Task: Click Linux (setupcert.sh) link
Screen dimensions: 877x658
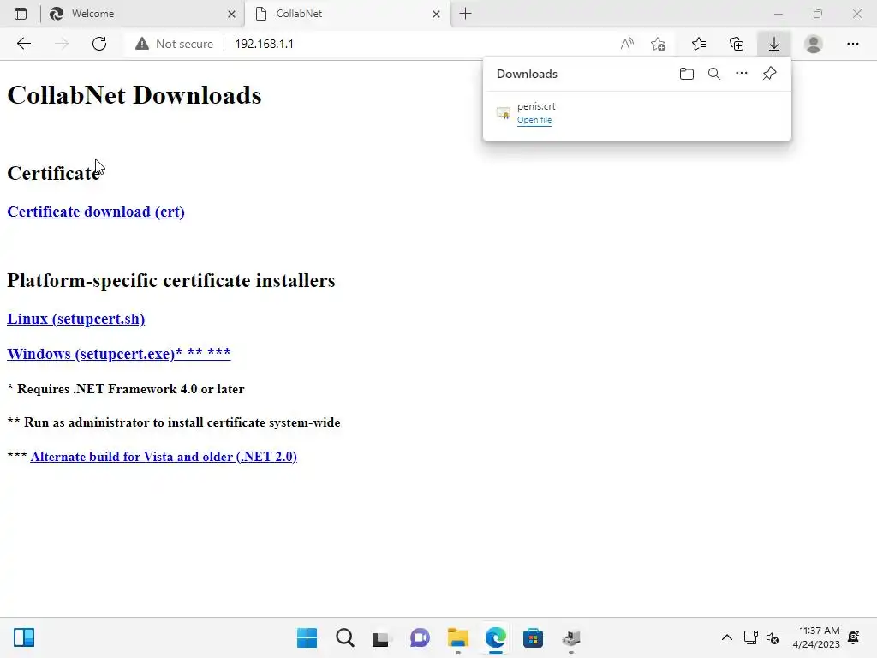Action: (x=76, y=319)
